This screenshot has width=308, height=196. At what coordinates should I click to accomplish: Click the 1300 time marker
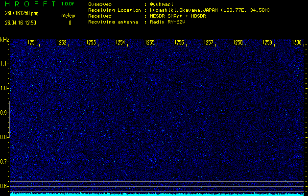(296, 43)
